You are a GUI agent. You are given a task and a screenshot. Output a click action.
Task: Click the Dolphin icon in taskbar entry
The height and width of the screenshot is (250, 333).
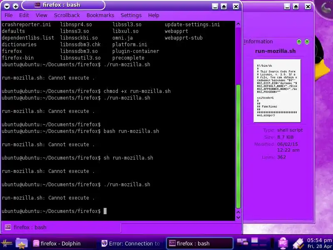click(36, 243)
